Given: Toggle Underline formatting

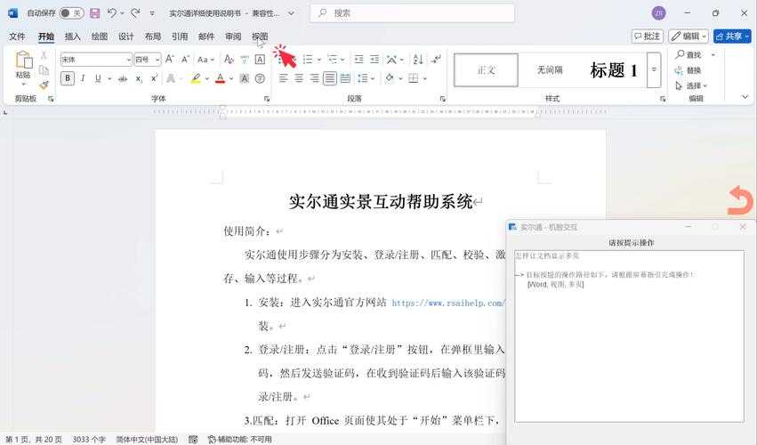Looking at the screenshot, I should click(98, 78).
